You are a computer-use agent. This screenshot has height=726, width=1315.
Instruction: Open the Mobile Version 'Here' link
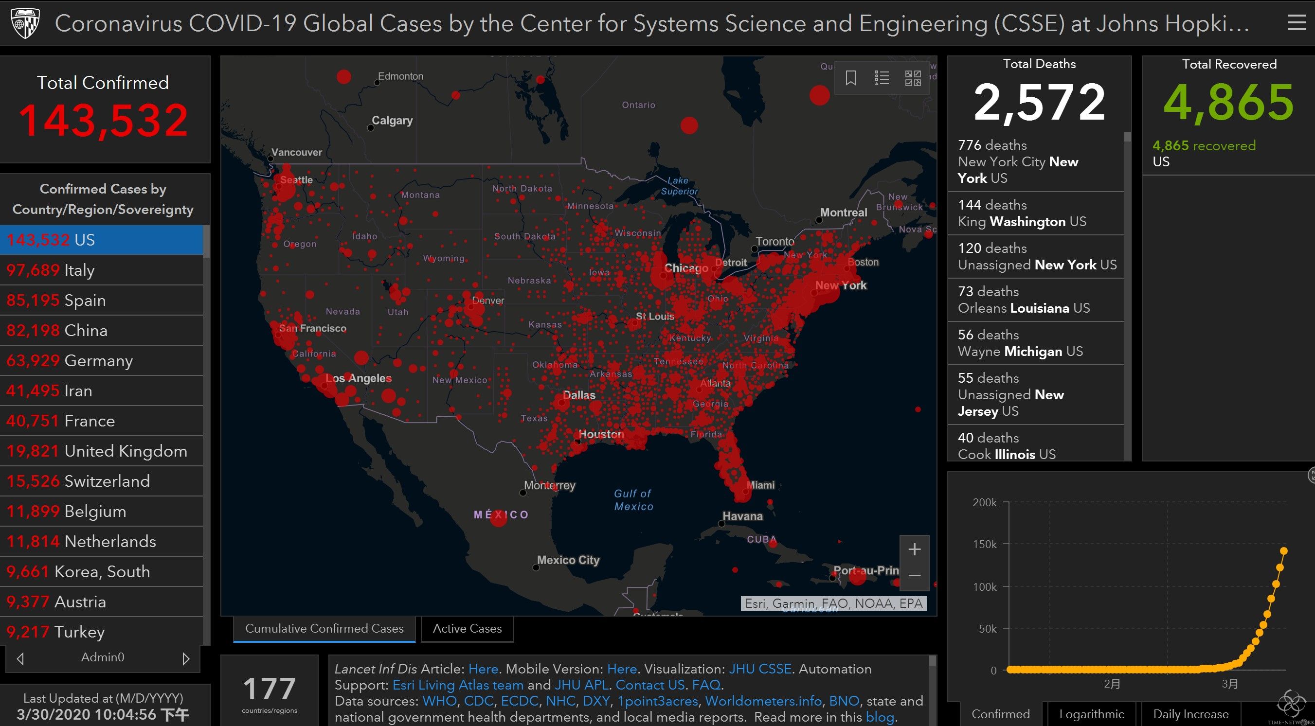622,669
